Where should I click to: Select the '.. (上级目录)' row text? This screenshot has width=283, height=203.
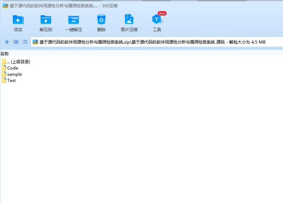coord(19,62)
